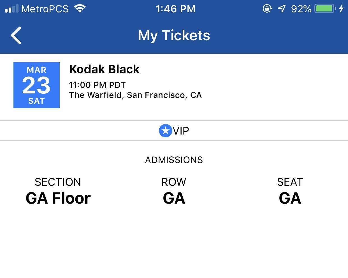The width and height of the screenshot is (348, 278).
Task: Tap the 1:46 PM status bar clock
Action: point(175,9)
